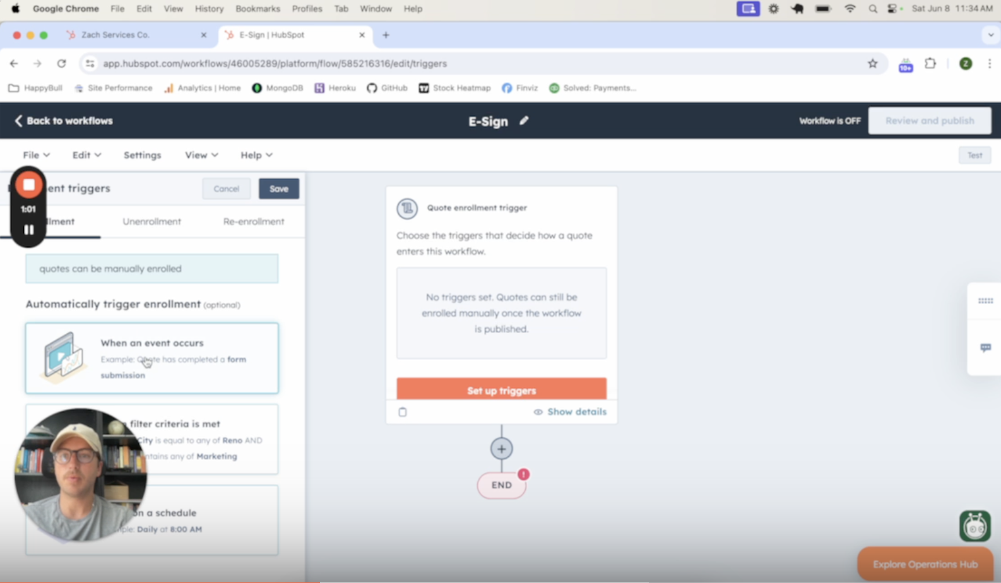Image resolution: width=1001 pixels, height=583 pixels.
Task: Expand the tab search chevron
Action: 990,35
